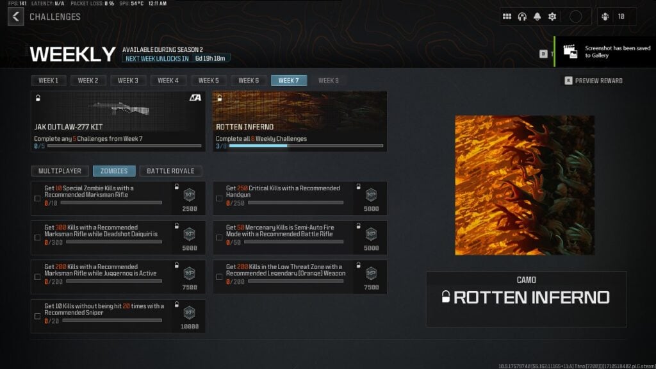
Task: Open the Battle Royale challenges tab
Action: [x=170, y=171]
